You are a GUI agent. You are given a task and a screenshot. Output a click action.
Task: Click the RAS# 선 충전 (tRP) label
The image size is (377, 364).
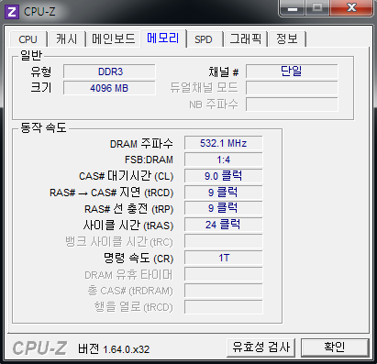tap(129, 209)
